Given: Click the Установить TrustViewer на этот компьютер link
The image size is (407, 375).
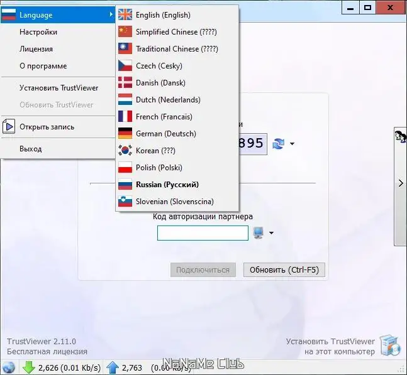Looking at the screenshot, I should [330, 347].
